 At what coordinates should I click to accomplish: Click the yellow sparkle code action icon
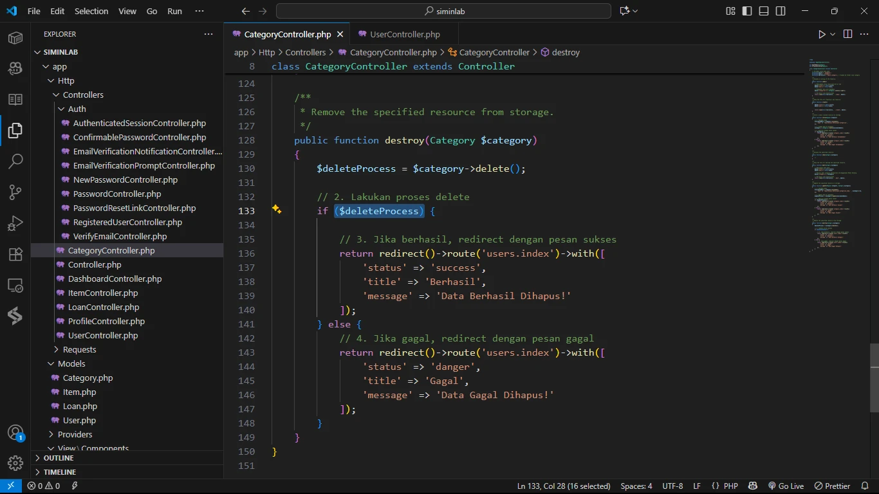point(277,210)
